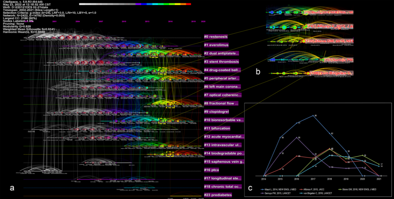
Task: Select the #9 clopidogrel cluster label
Action: pos(218,112)
